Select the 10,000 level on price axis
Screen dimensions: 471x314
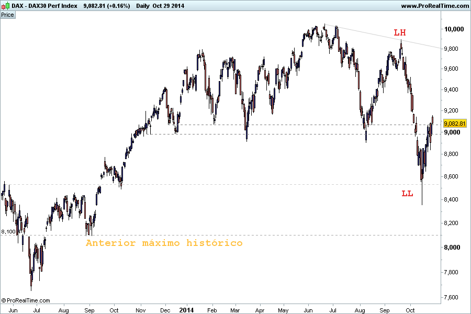(x=454, y=29)
